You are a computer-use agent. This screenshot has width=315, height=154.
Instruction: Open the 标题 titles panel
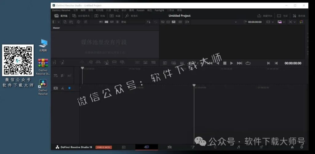pos(115,16)
